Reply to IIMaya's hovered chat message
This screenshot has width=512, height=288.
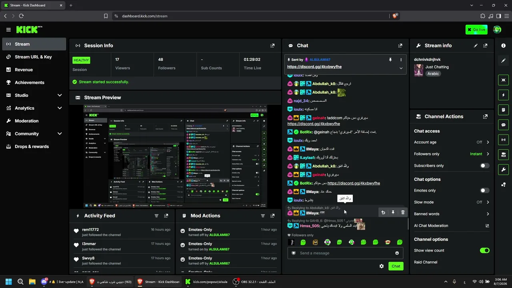[383, 212]
